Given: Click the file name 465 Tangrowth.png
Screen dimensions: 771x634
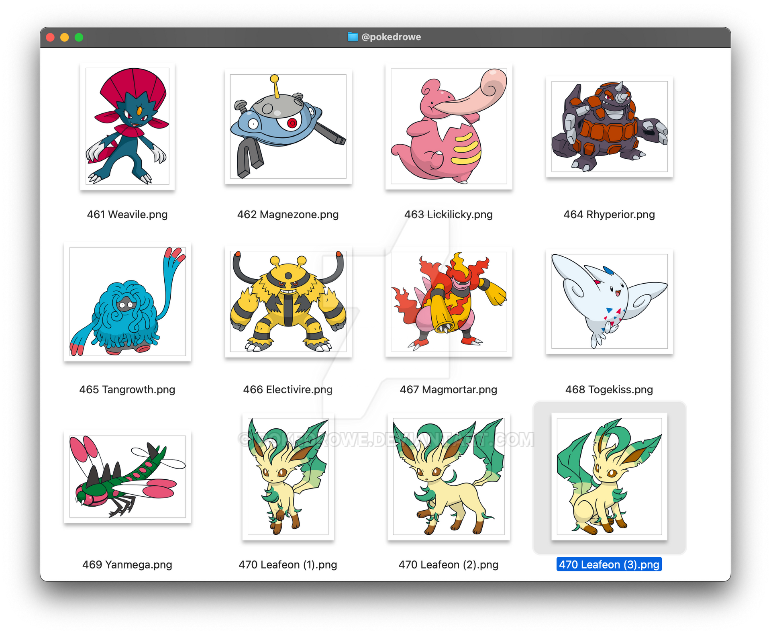Looking at the screenshot, I should [x=127, y=389].
